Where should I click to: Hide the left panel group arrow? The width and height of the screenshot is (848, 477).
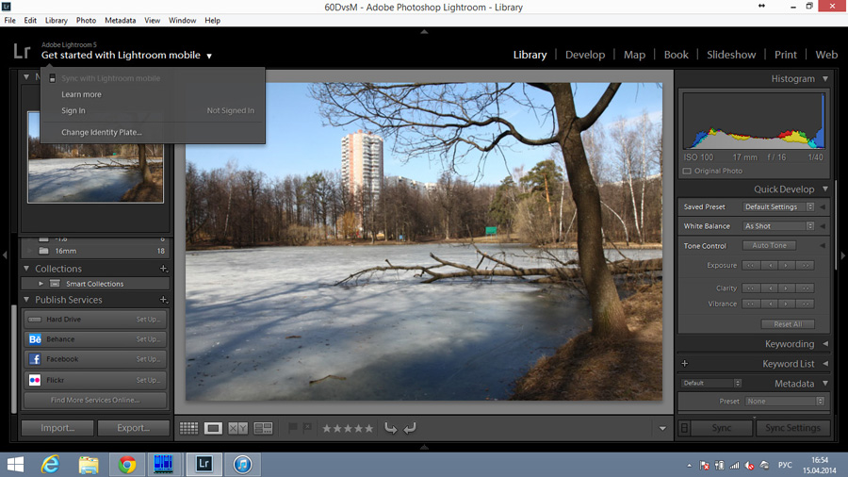(x=5, y=255)
